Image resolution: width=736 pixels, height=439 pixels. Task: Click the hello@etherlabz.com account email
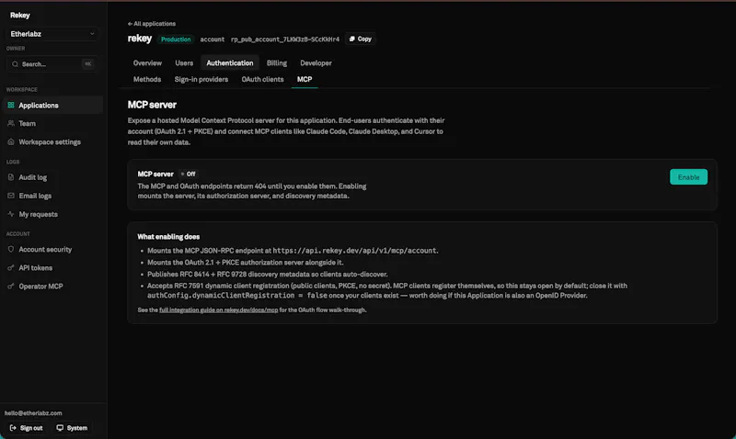pyautogui.click(x=33, y=412)
